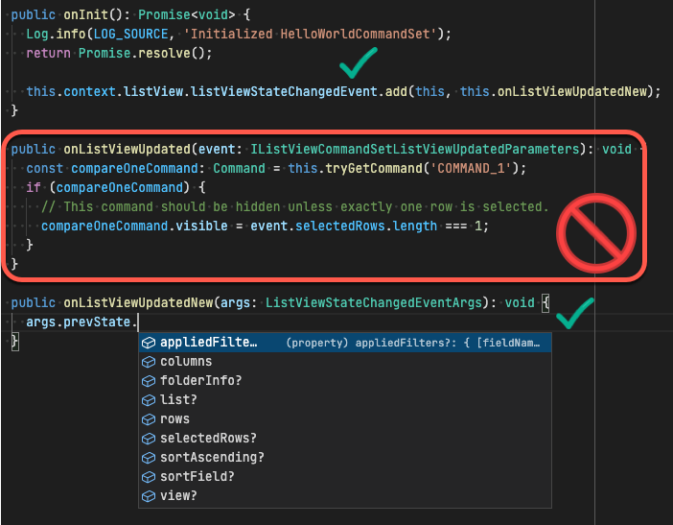The width and height of the screenshot is (673, 525).
Task: Click property cube icon beside sortField?
Action: coord(149,477)
